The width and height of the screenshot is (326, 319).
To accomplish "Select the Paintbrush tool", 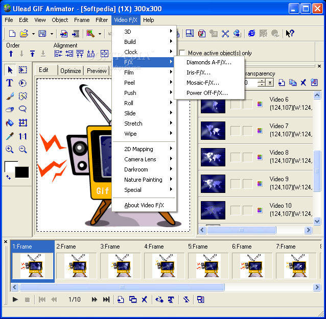I will pos(10,96).
